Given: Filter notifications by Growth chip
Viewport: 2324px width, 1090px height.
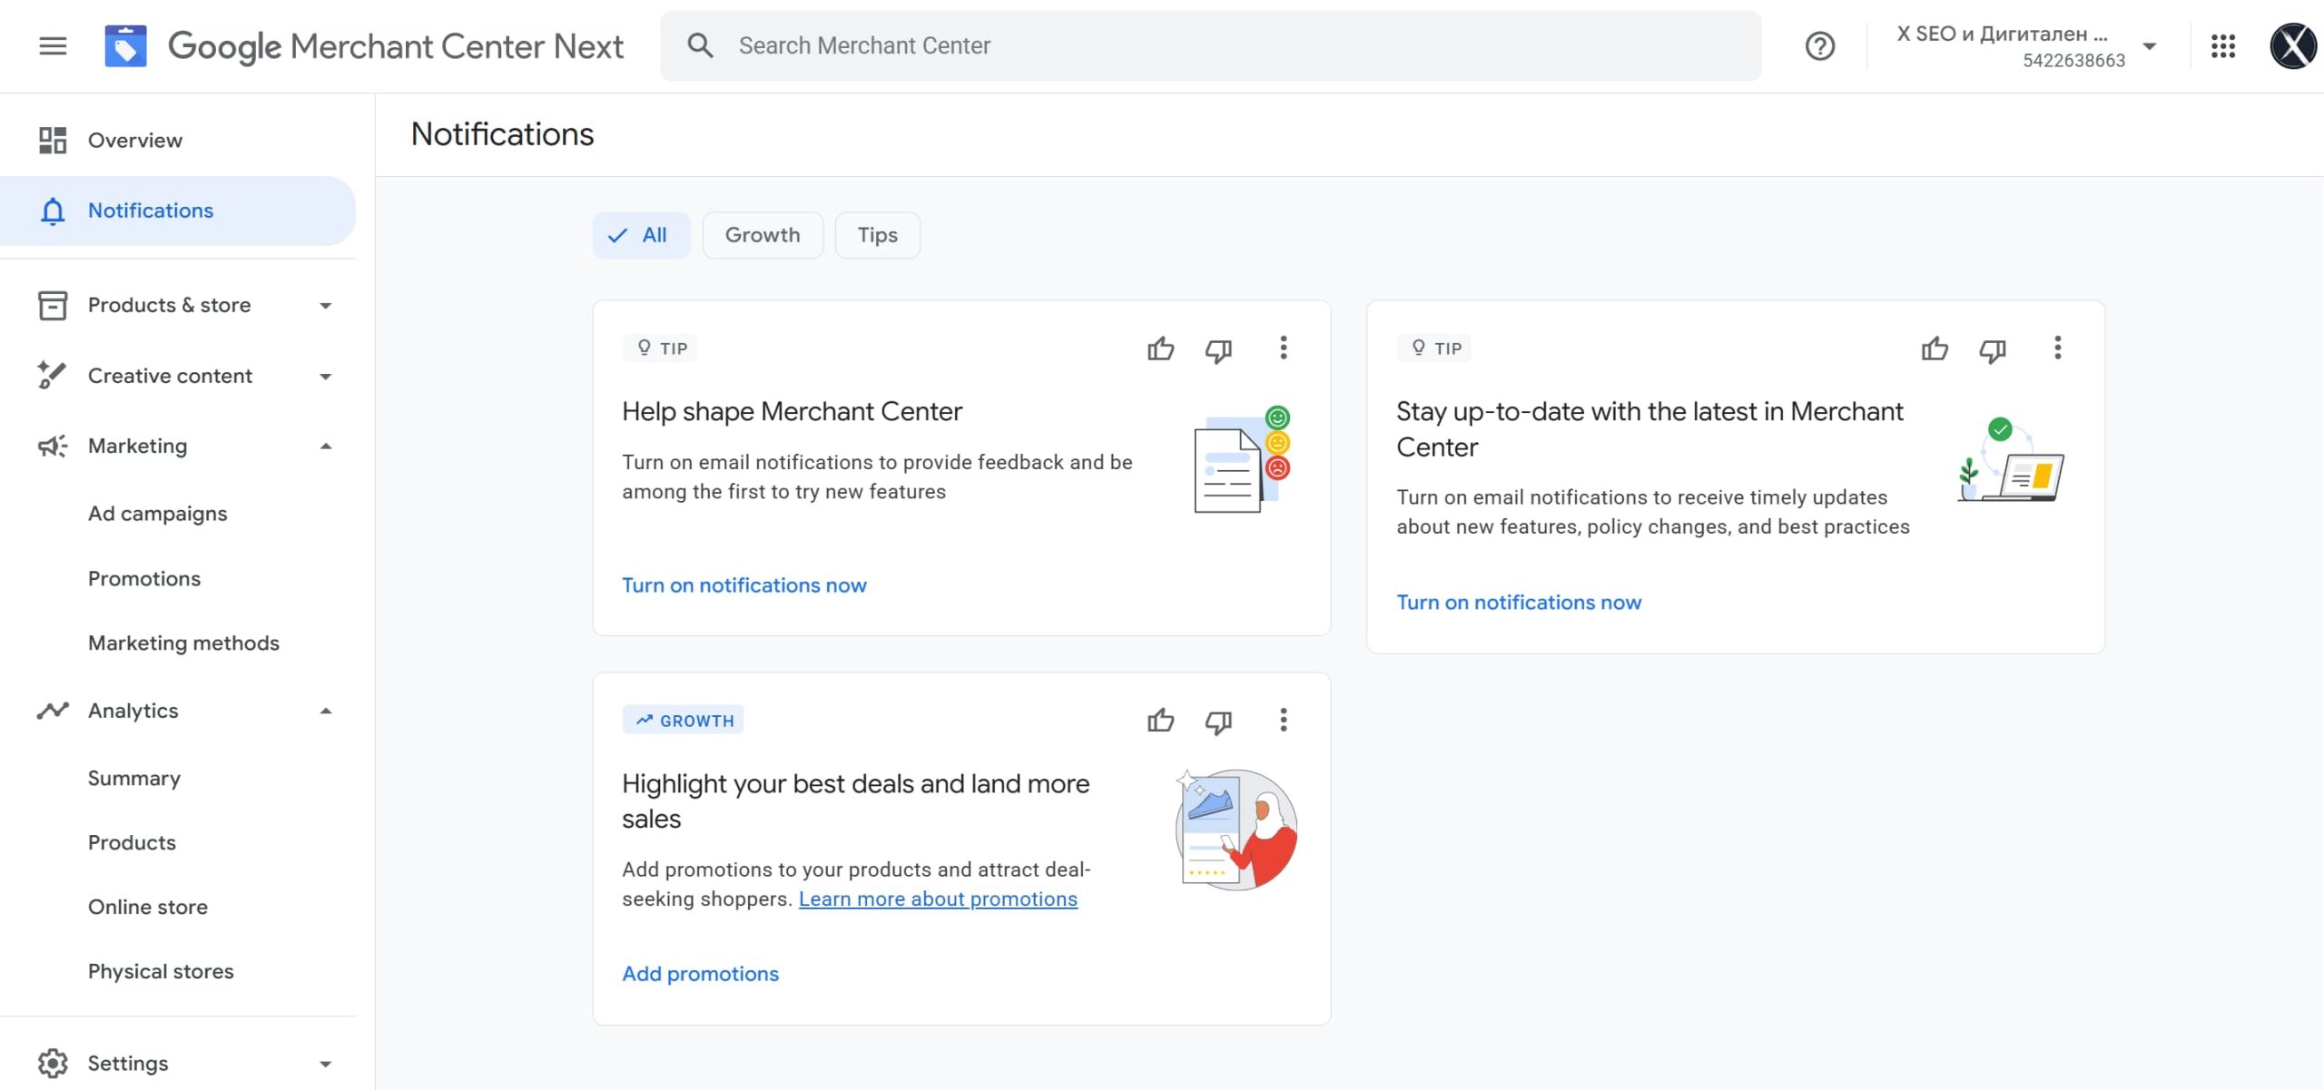Looking at the screenshot, I should [763, 235].
